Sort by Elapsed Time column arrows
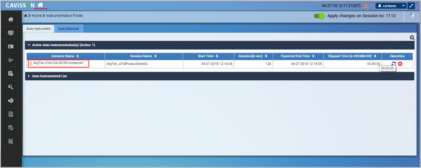The width and height of the screenshot is (421, 168). click(375, 56)
